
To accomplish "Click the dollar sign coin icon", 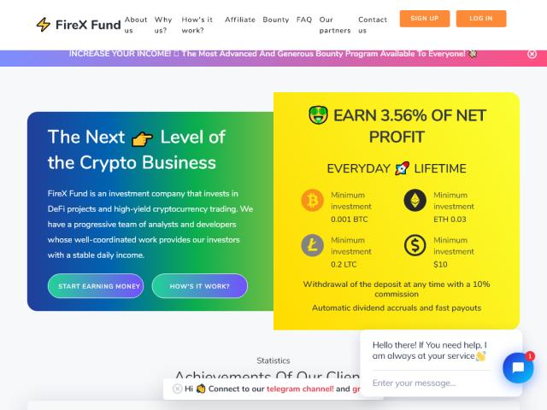I will click(415, 245).
